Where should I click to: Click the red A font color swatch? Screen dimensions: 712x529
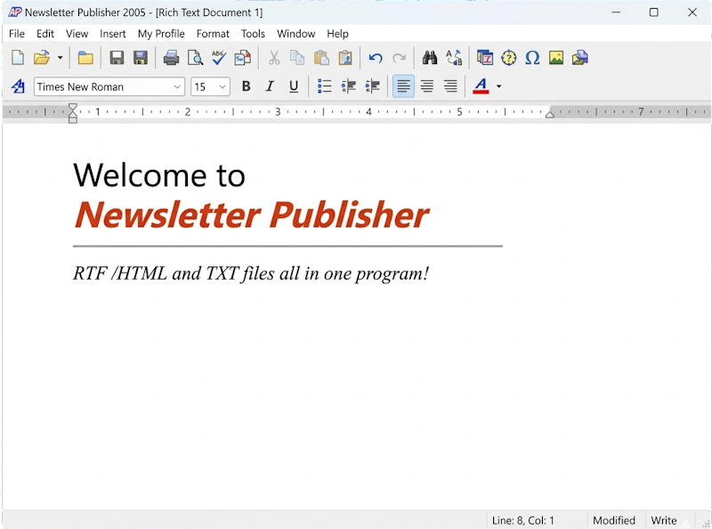pos(481,86)
